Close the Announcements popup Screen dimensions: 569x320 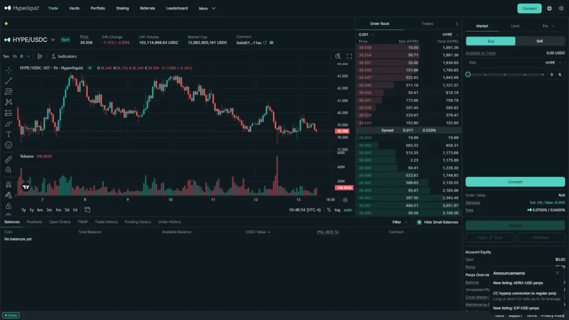point(557,273)
